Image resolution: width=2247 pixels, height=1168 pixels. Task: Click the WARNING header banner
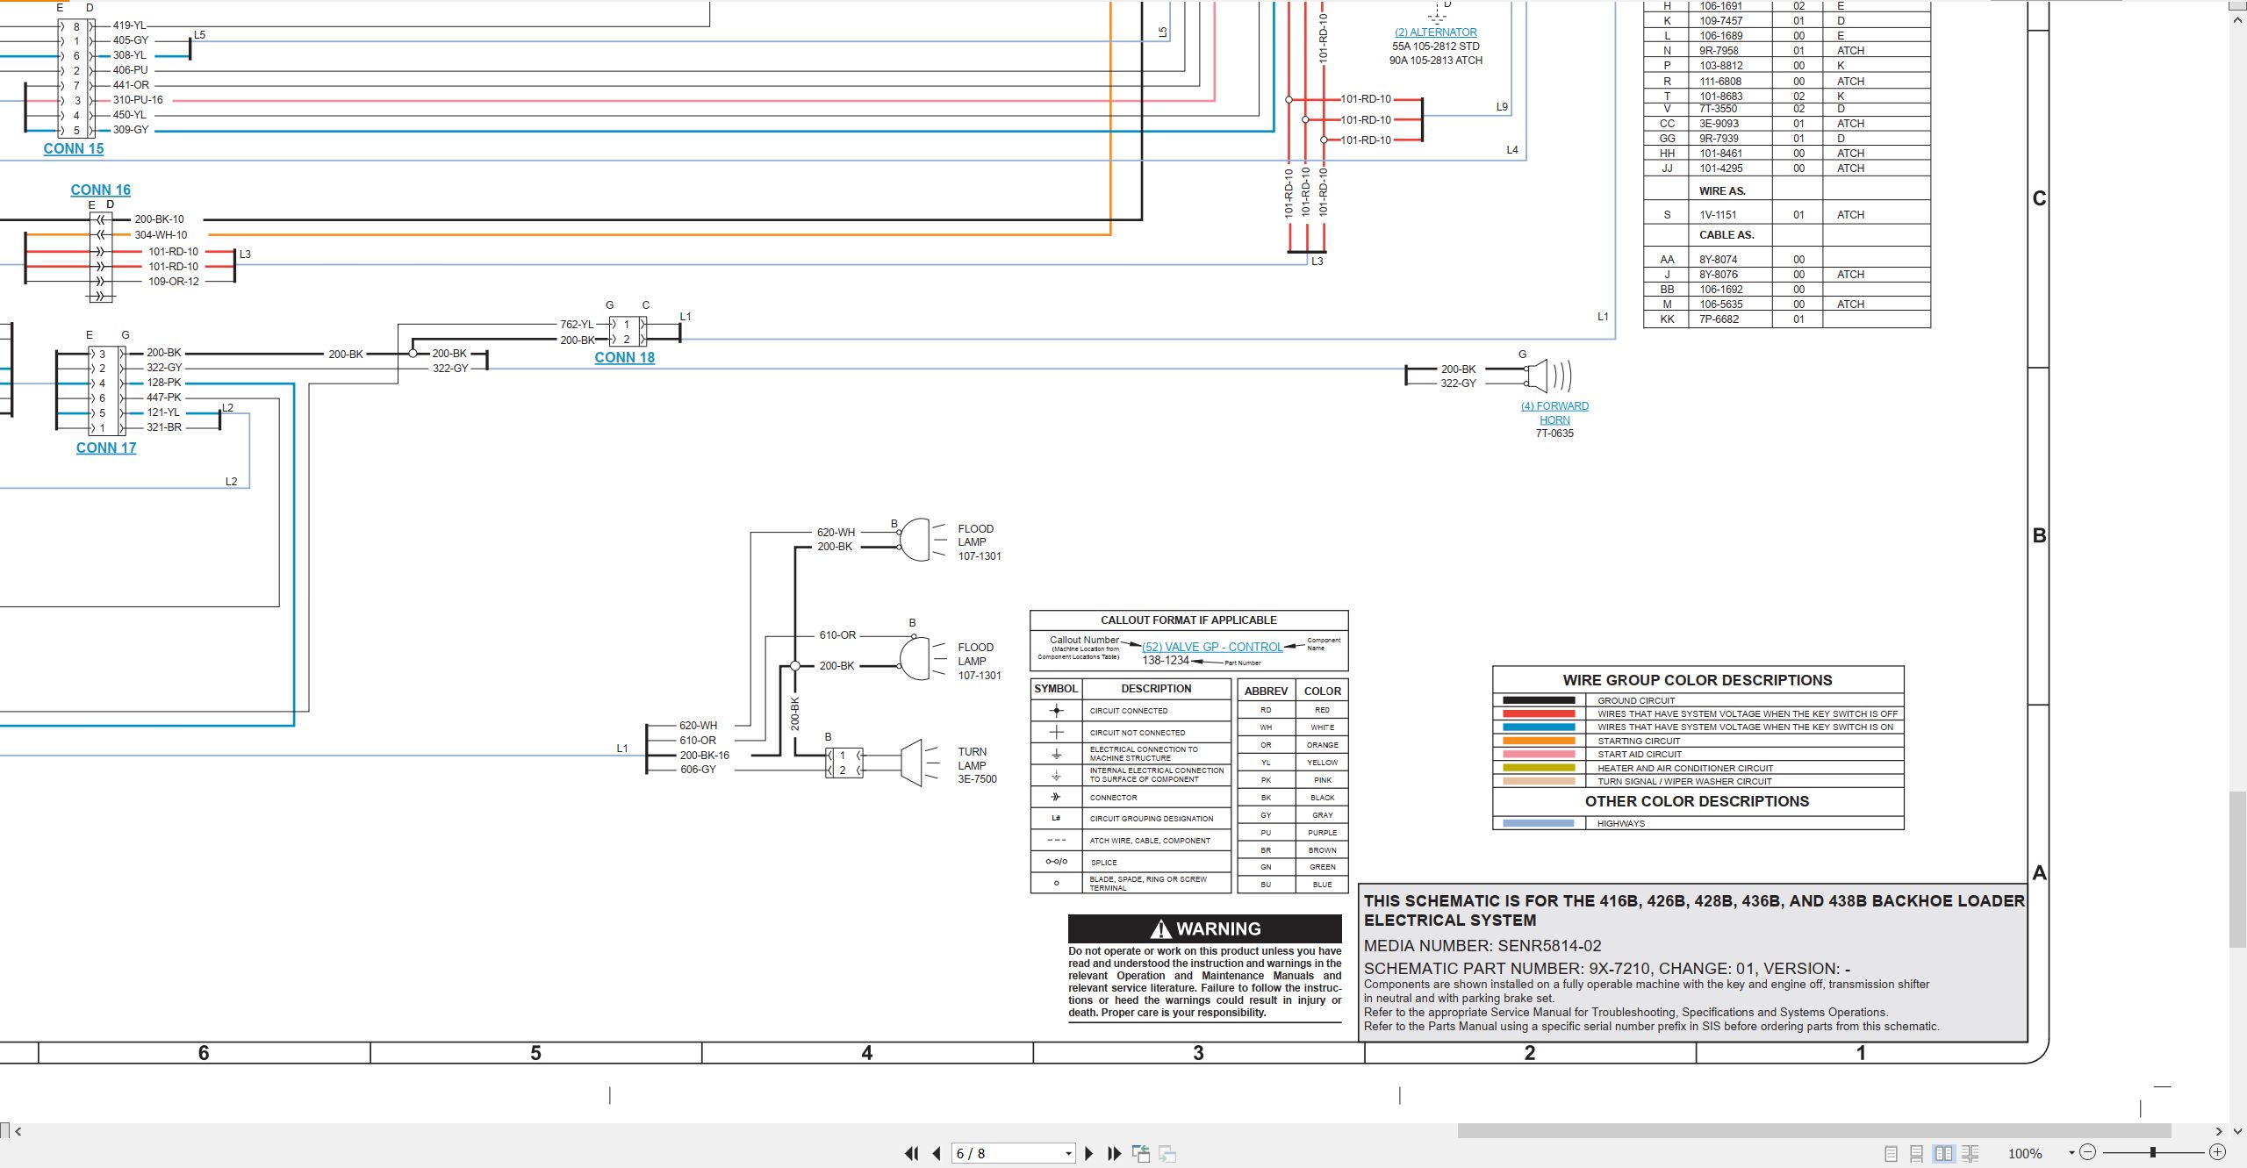[1204, 928]
